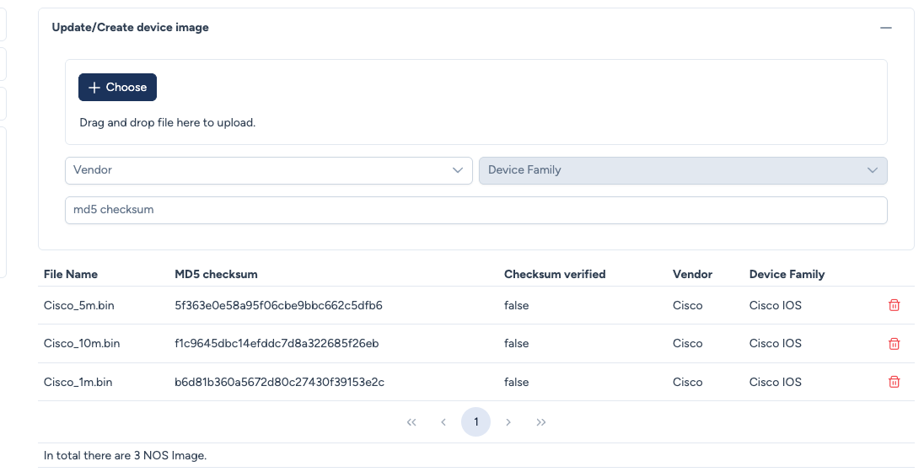
Task: Click the Vendor column header
Action: pos(692,274)
